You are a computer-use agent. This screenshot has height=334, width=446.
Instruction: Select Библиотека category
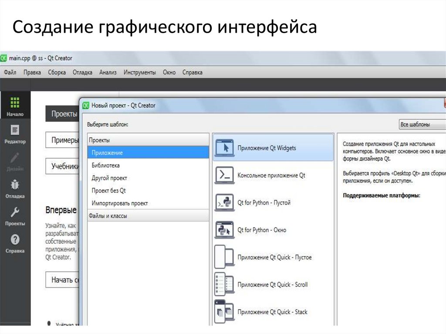(x=148, y=165)
